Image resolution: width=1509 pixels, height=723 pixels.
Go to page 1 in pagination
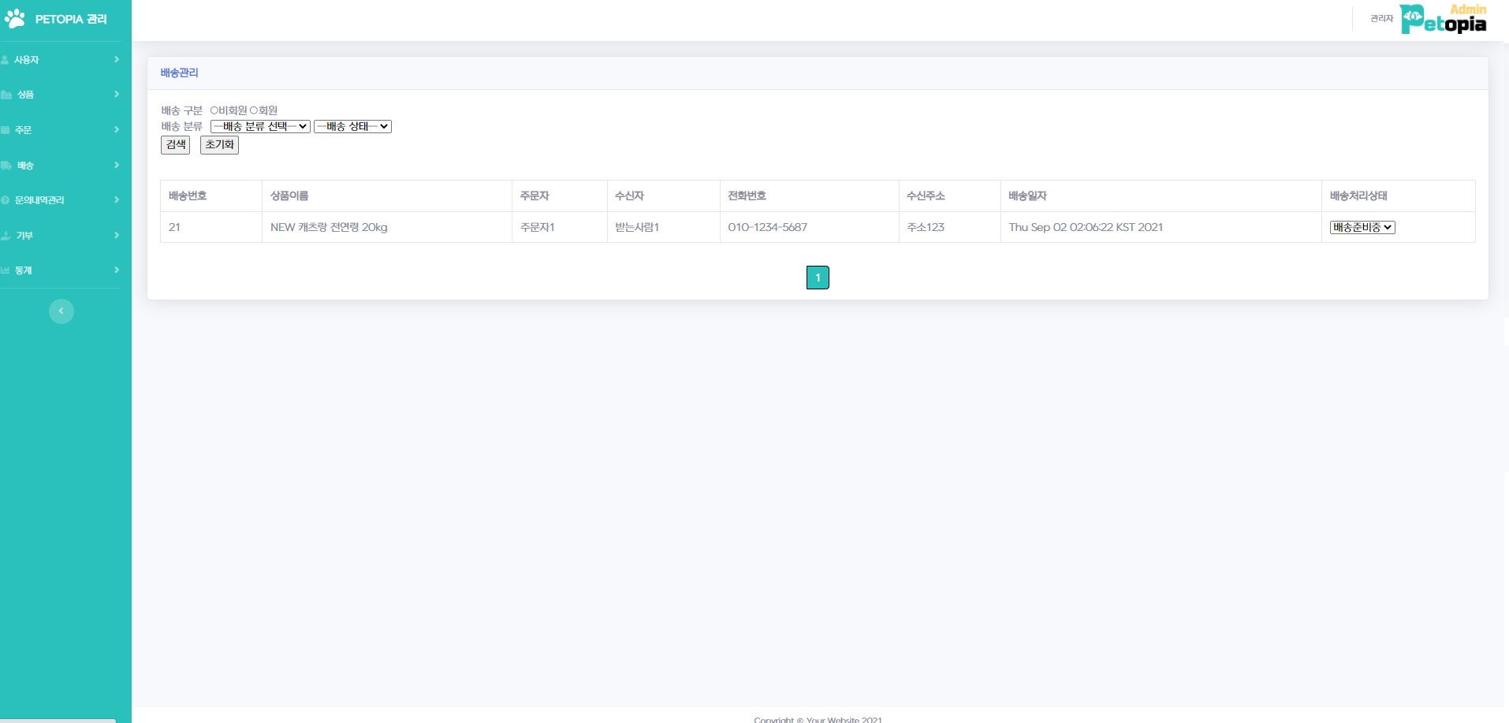click(818, 278)
